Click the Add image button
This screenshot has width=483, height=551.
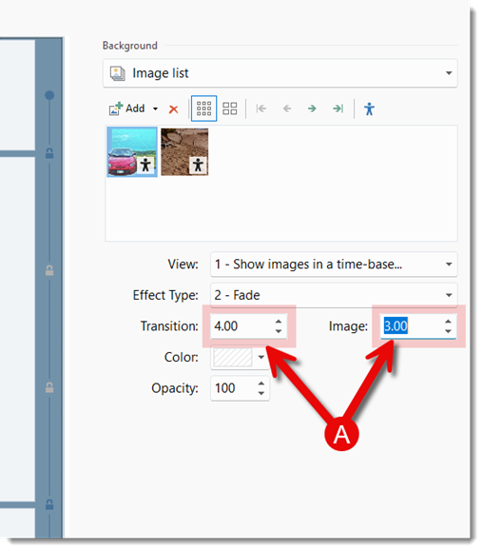[x=127, y=108]
